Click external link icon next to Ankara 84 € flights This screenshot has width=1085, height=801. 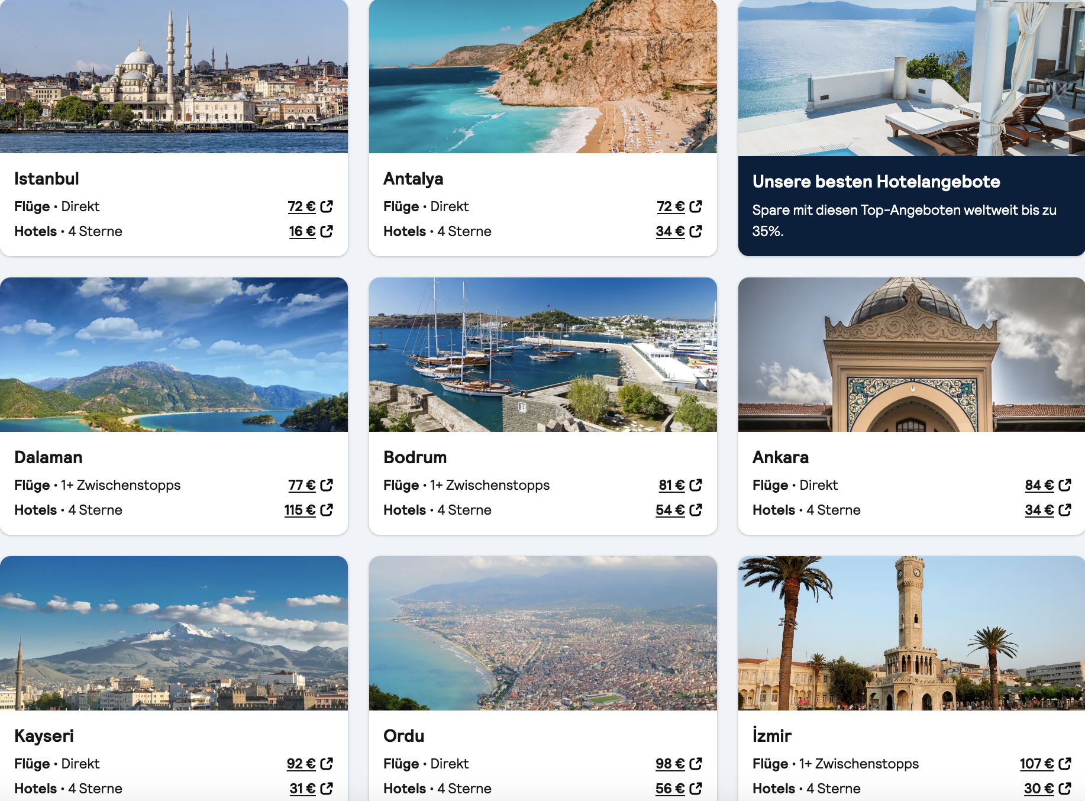point(1065,485)
